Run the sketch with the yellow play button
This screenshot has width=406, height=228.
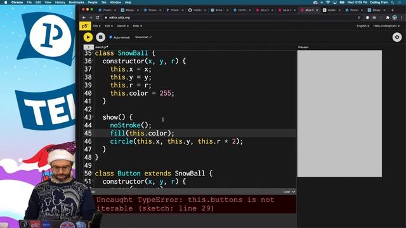88,37
